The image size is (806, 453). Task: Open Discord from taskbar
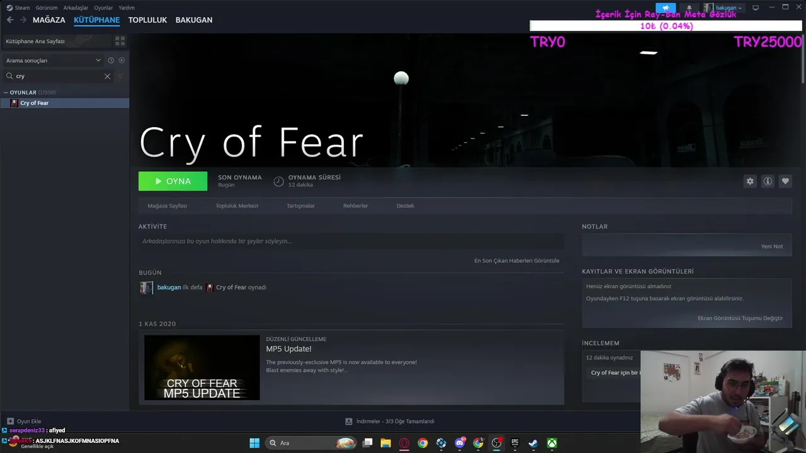(460, 443)
